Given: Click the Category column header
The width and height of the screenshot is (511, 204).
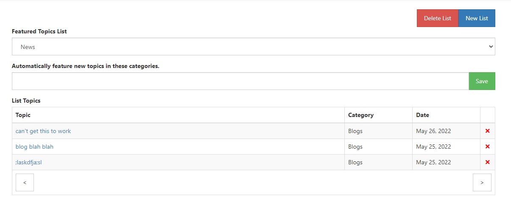Looking at the screenshot, I should tap(361, 115).
